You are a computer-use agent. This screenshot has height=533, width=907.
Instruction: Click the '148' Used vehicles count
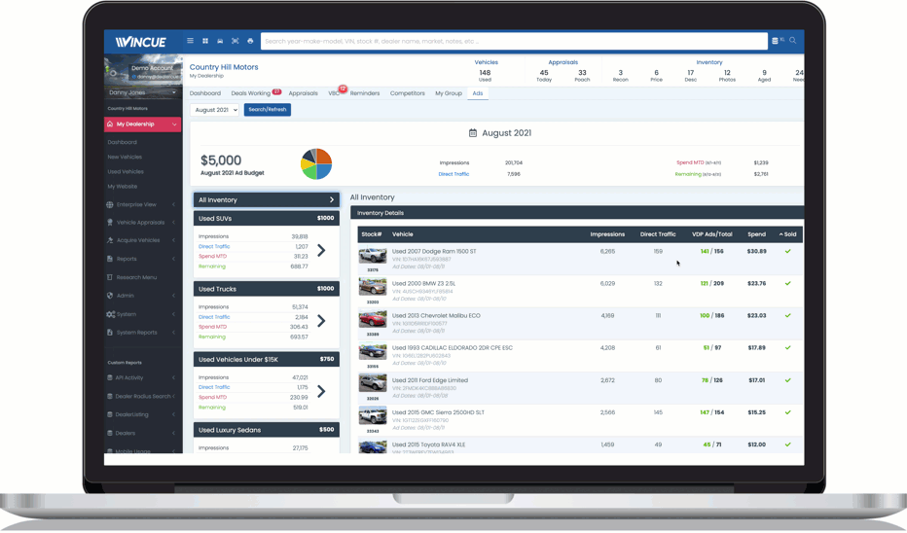point(485,73)
